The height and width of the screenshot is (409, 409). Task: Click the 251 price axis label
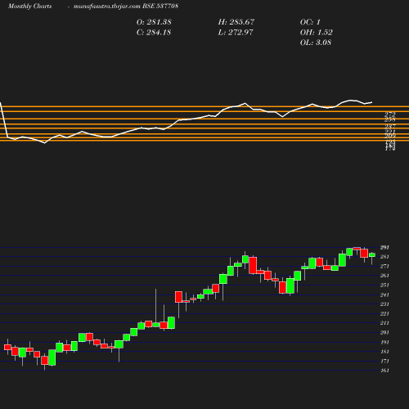pos(384,285)
